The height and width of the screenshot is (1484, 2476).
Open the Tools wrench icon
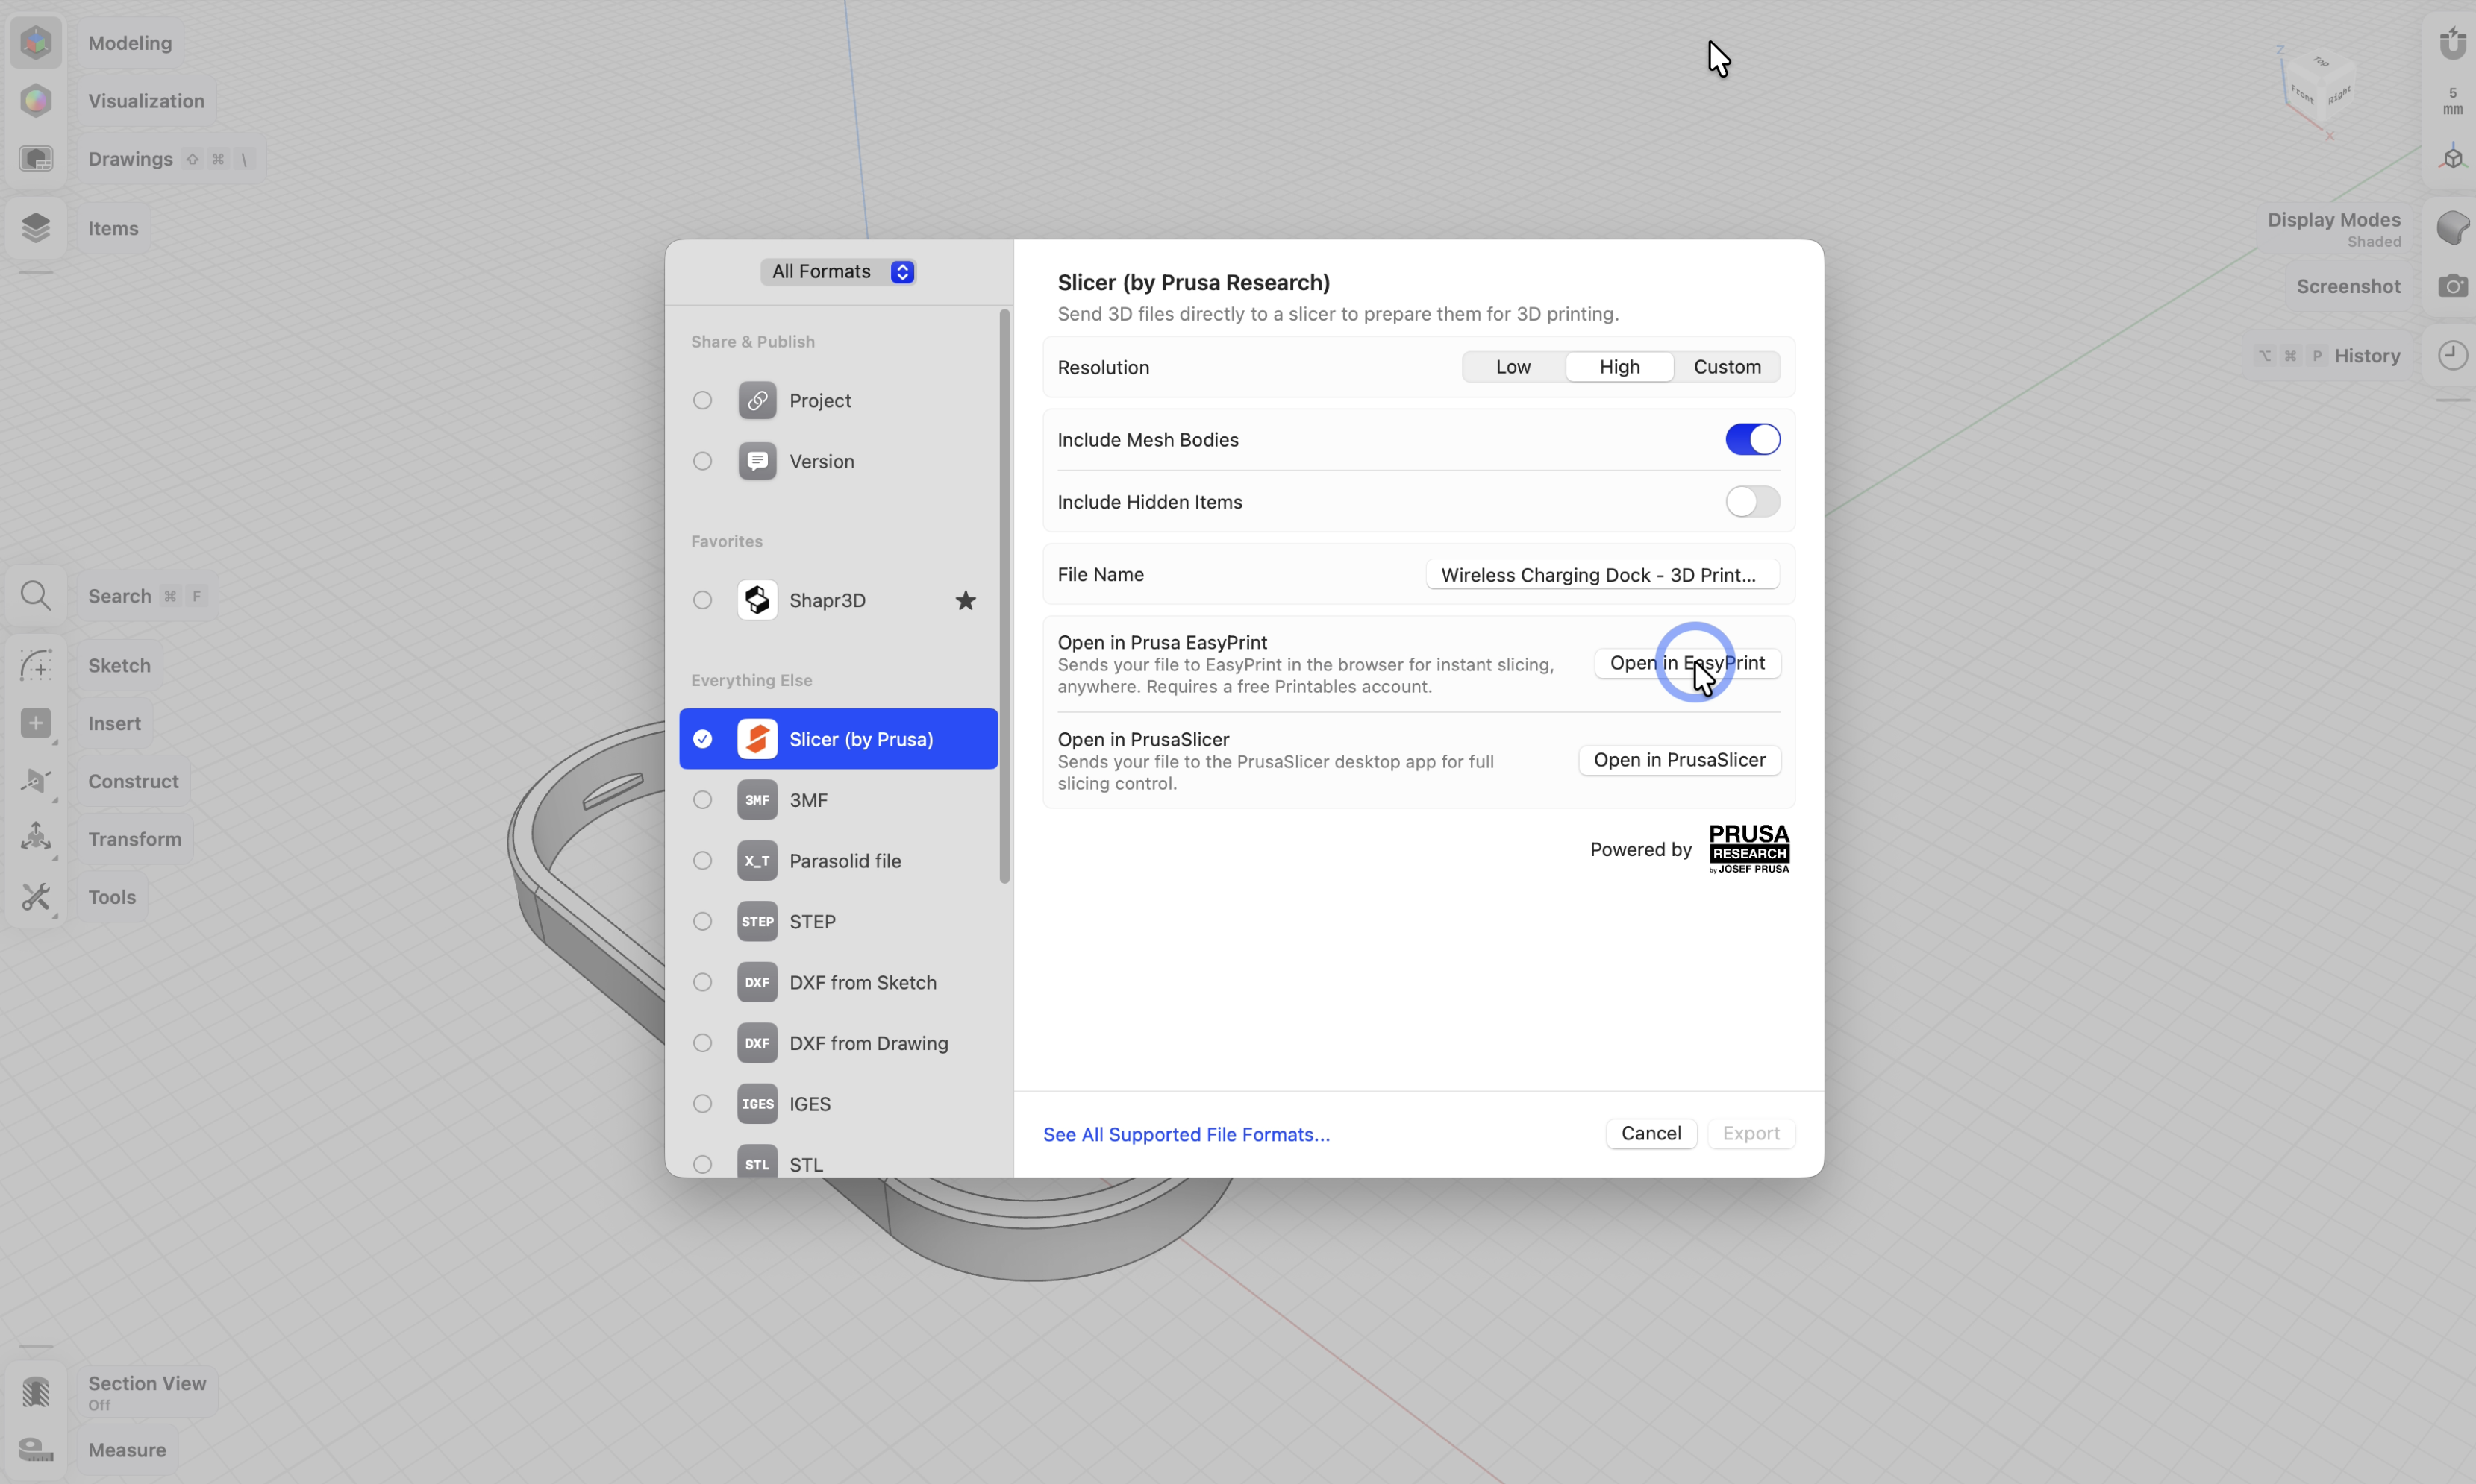click(36, 897)
